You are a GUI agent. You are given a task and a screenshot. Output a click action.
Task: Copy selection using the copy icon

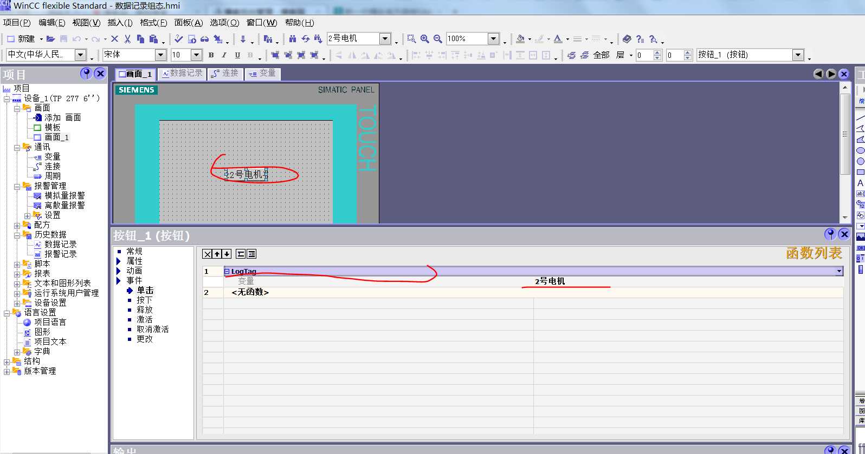[140, 39]
